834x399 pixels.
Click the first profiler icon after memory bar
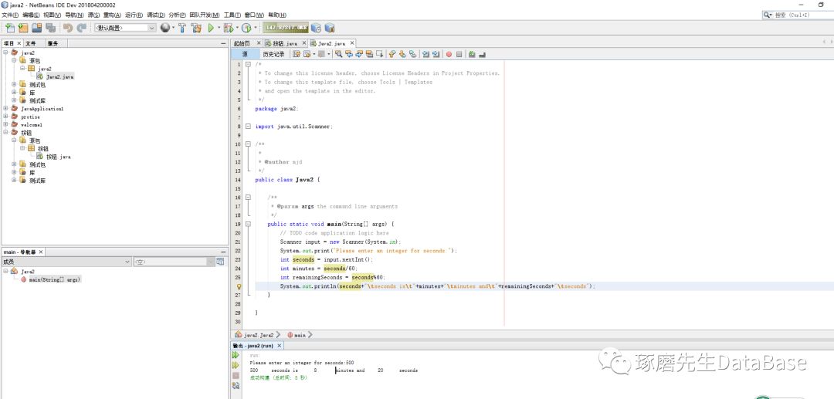coord(316,28)
